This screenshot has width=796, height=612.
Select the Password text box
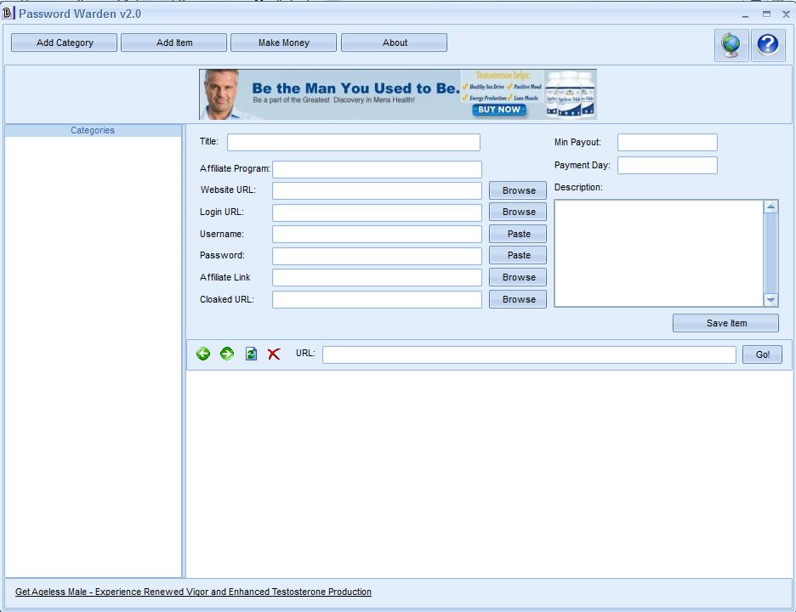(378, 256)
